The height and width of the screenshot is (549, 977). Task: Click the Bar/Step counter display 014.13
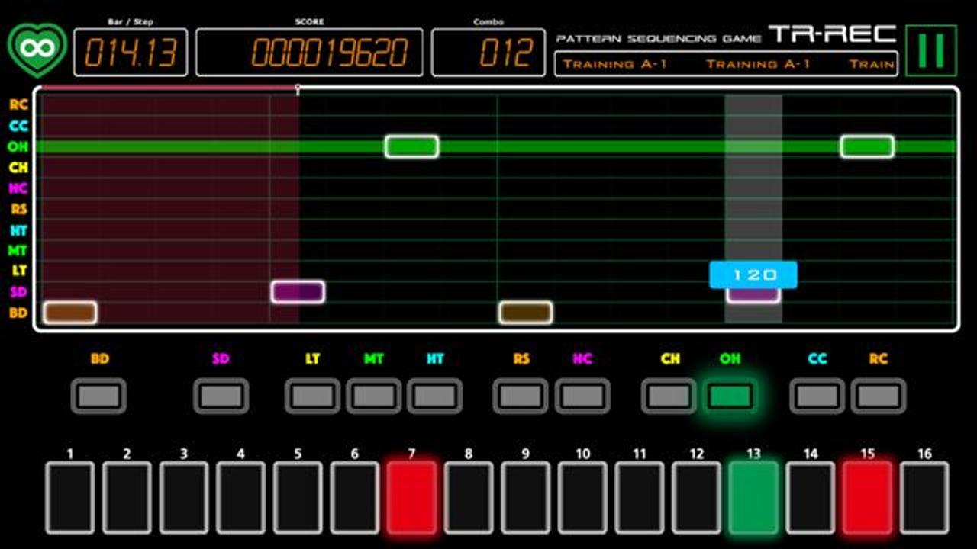[x=131, y=53]
